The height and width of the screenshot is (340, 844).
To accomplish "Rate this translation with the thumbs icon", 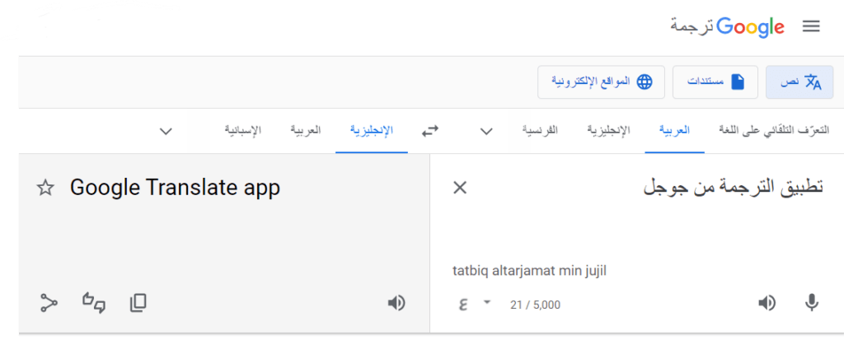I will (x=94, y=303).
